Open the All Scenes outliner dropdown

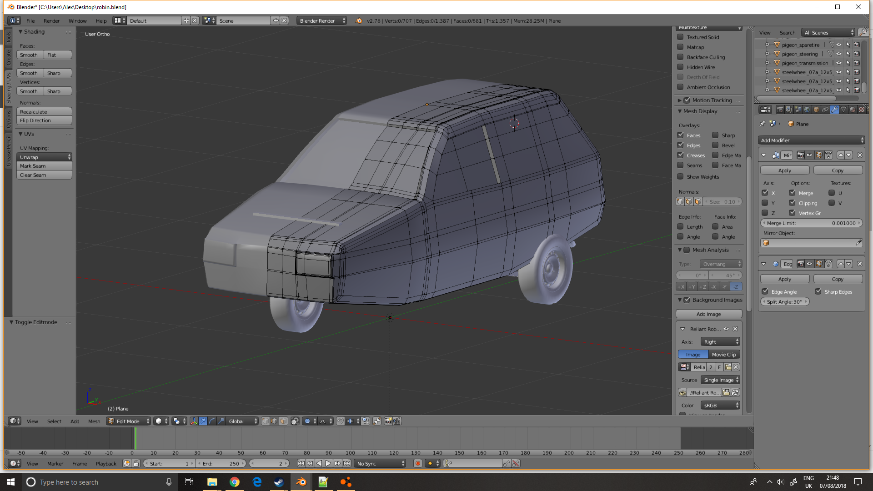coord(828,32)
